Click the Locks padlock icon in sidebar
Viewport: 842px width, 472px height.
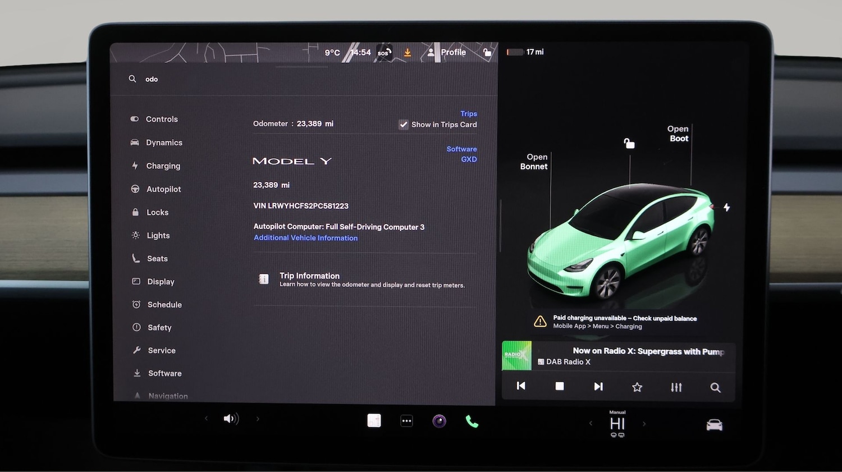pos(135,212)
